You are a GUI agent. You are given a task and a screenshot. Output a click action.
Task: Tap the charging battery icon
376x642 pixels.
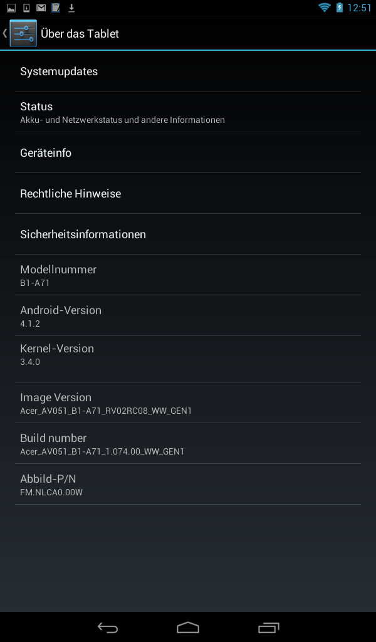coord(339,8)
